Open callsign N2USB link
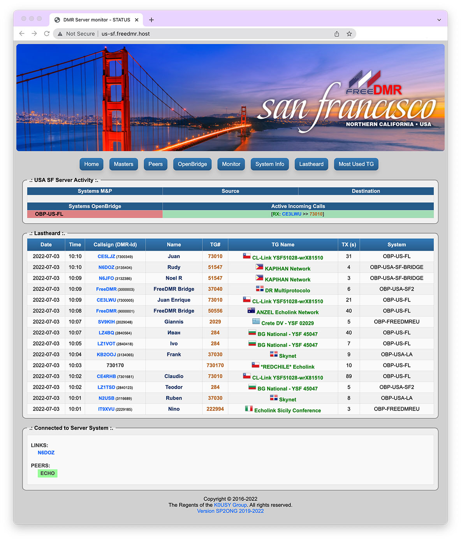Viewport: 461px width, 541px height. tap(106, 398)
